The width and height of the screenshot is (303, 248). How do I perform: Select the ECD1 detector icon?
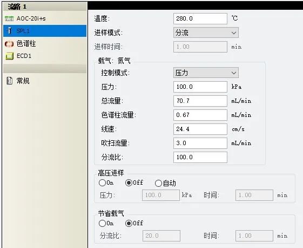pyautogui.click(x=9, y=56)
